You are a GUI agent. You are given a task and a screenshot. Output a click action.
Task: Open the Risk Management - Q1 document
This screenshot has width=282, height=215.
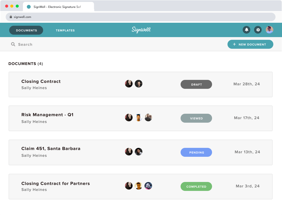pyautogui.click(x=47, y=115)
